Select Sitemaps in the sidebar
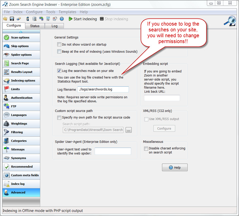239x216 pixels. [21, 149]
